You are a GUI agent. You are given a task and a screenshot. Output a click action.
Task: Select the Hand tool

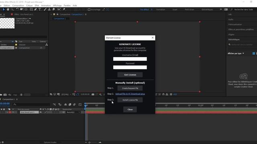[x=8, y=10]
